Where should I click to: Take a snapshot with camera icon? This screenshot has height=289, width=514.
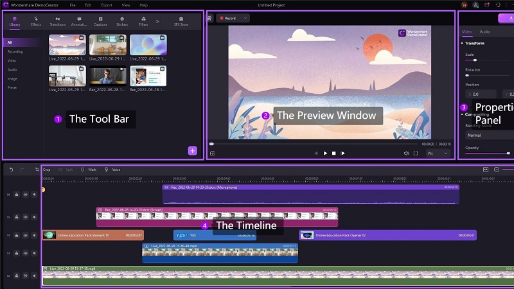(x=213, y=153)
